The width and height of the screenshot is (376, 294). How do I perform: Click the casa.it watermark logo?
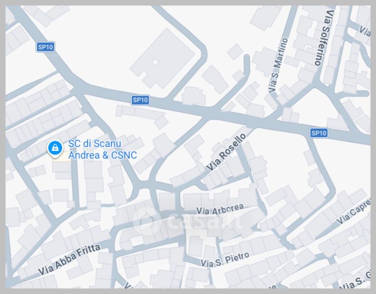[188, 221]
